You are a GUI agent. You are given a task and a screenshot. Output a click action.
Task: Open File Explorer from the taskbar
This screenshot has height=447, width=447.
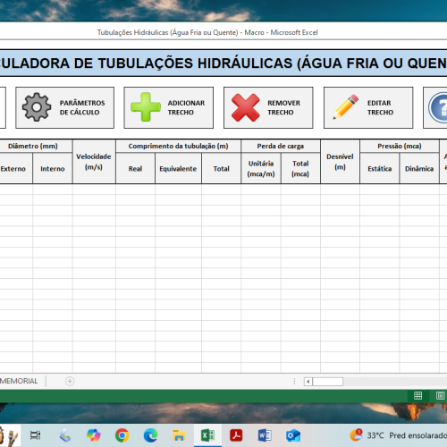[179, 435]
